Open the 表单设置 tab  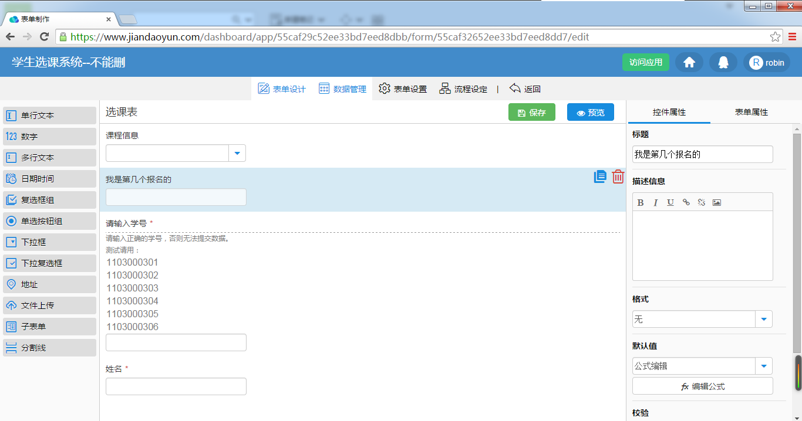coord(403,89)
